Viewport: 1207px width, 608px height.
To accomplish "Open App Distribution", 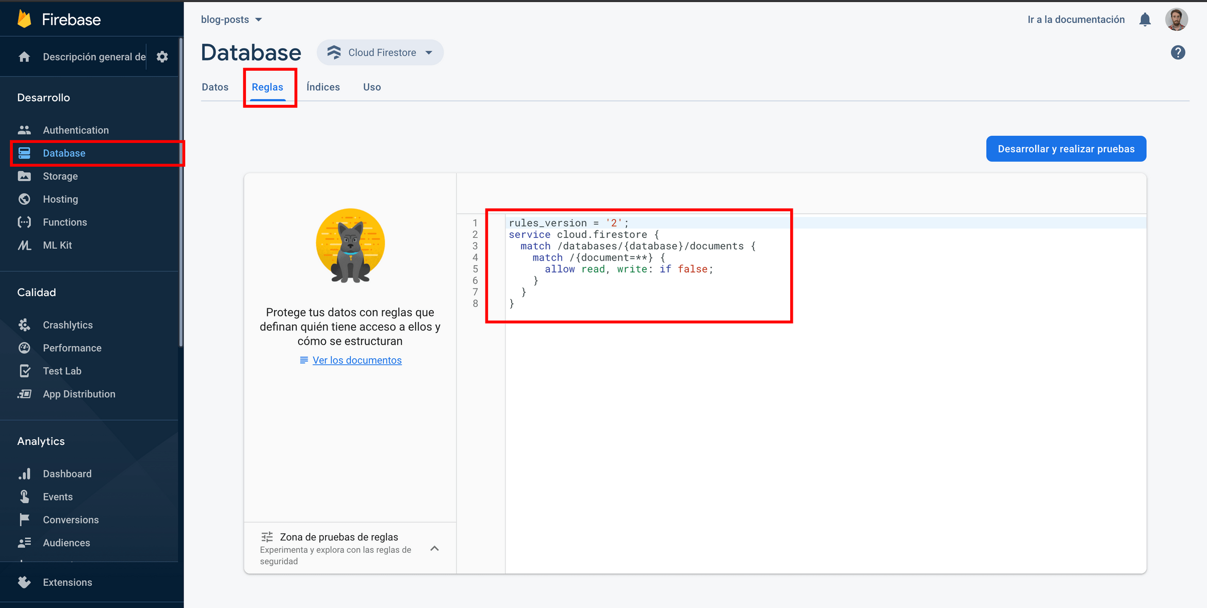I will [x=79, y=394].
